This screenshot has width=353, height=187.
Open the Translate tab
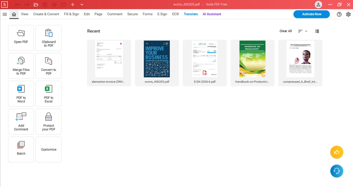coord(191,14)
